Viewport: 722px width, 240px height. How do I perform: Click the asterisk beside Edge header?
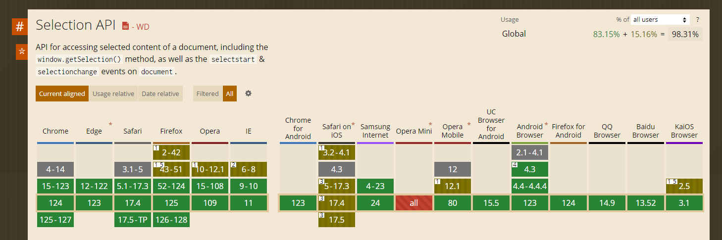(110, 125)
